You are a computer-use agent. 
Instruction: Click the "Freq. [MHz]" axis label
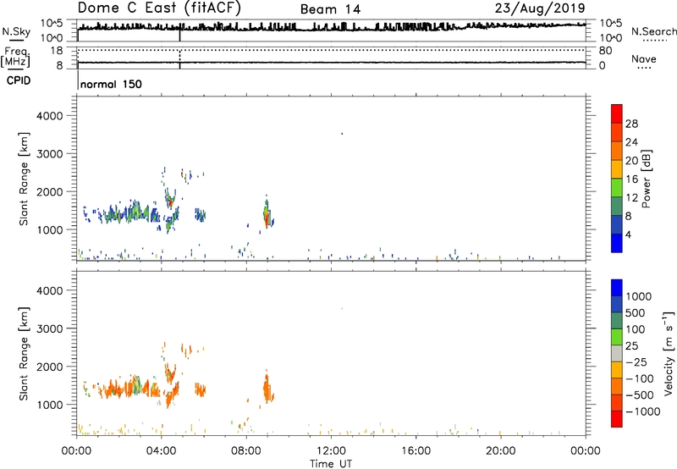(16, 58)
